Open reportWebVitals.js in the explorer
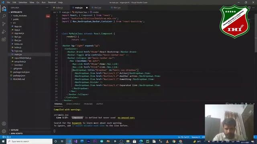The height and width of the screenshot is (144, 257). pos(22,58)
